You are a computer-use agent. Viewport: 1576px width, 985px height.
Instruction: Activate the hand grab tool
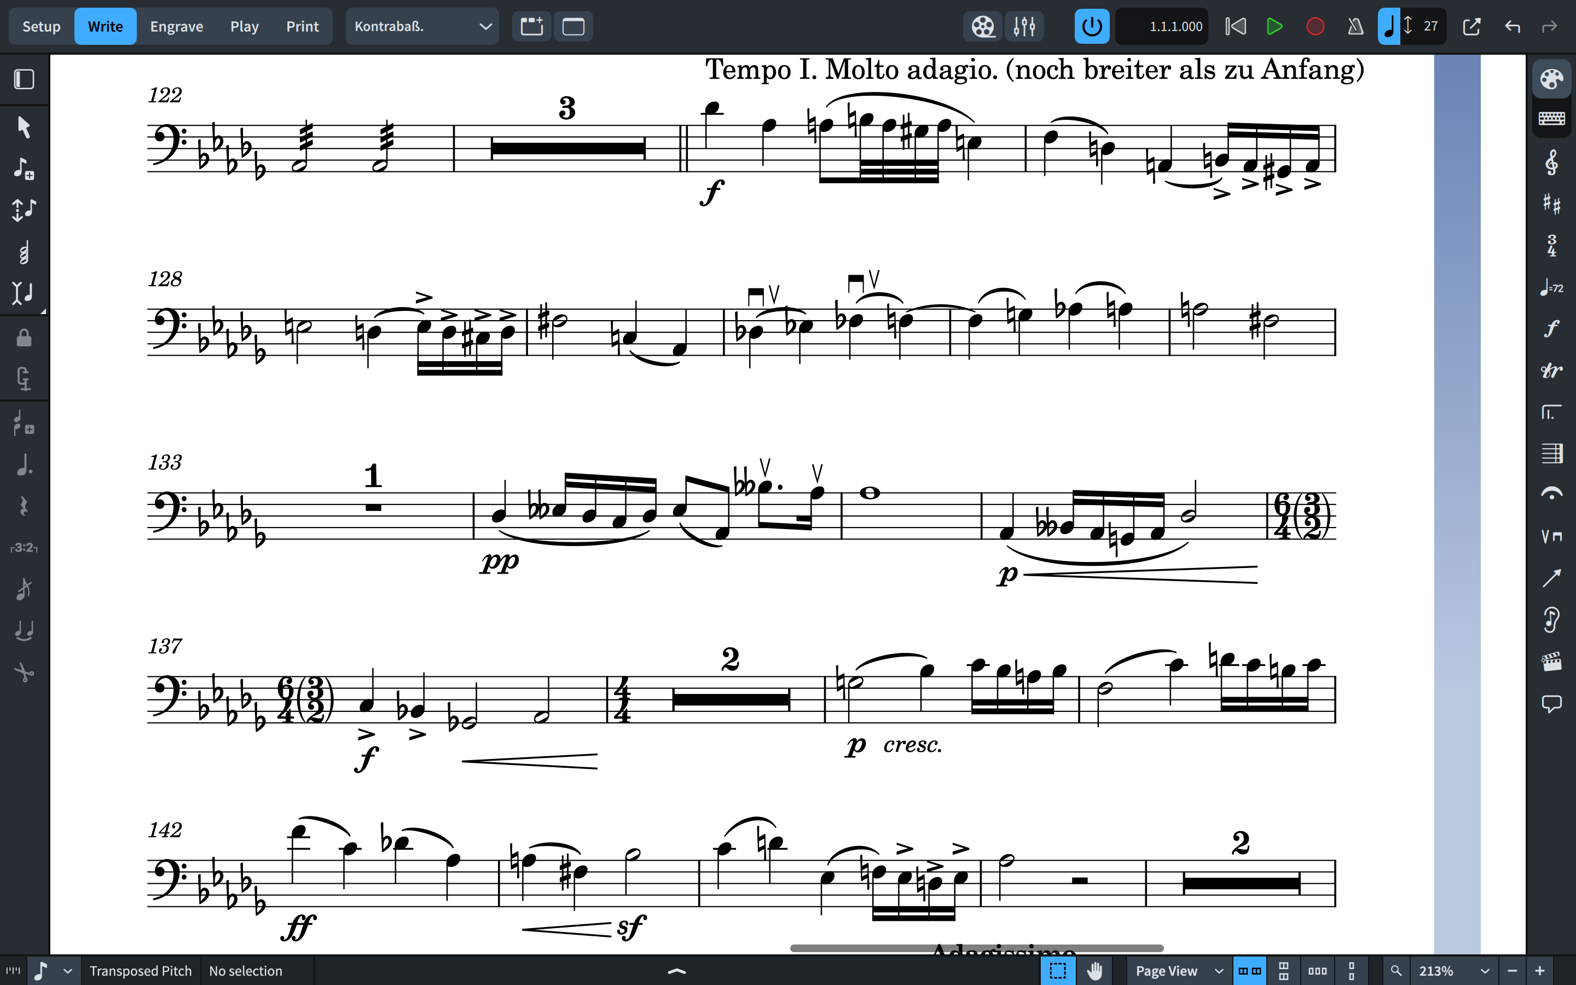[x=1095, y=971]
